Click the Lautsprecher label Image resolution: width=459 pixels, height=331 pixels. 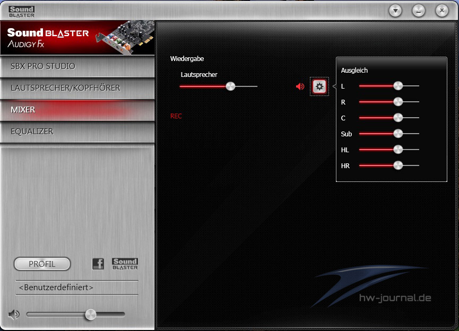[199, 75]
